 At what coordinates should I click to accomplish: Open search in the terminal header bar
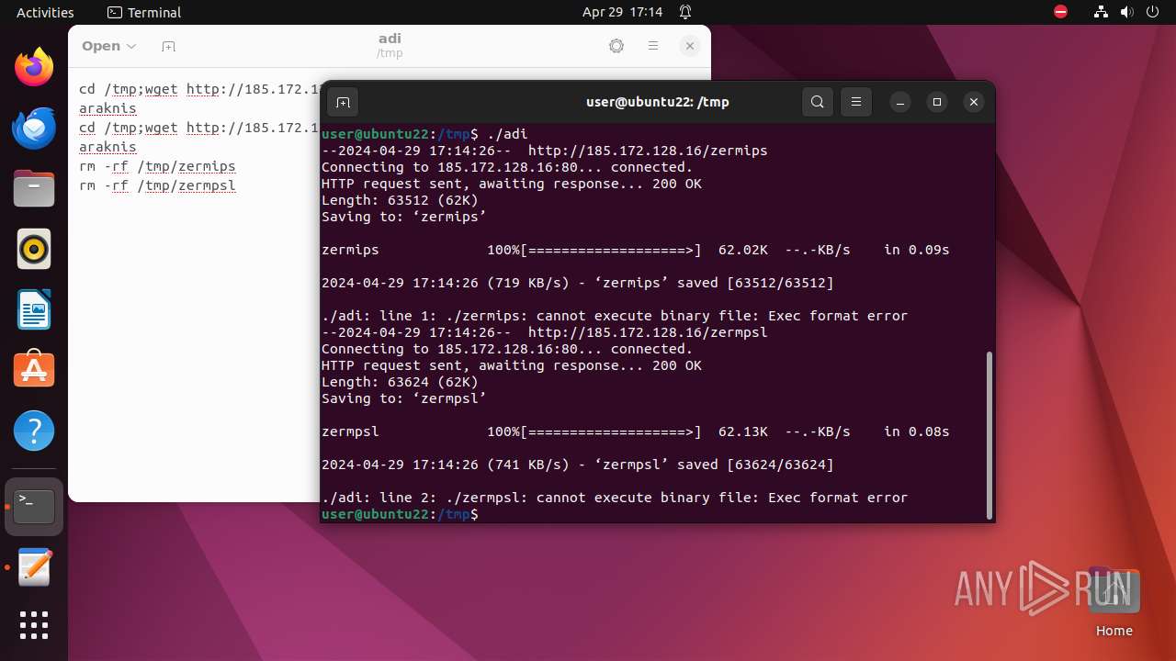click(818, 102)
